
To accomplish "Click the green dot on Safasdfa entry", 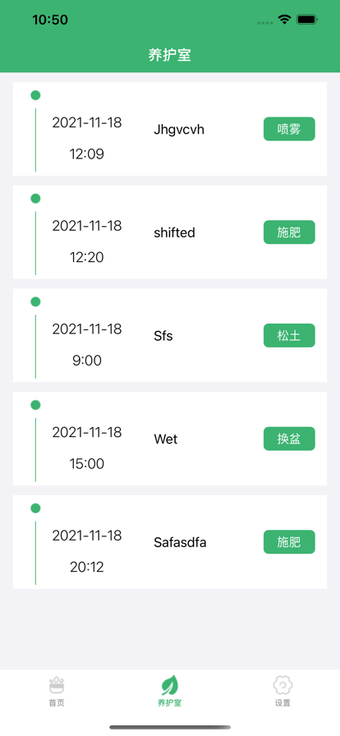I will 35,508.
